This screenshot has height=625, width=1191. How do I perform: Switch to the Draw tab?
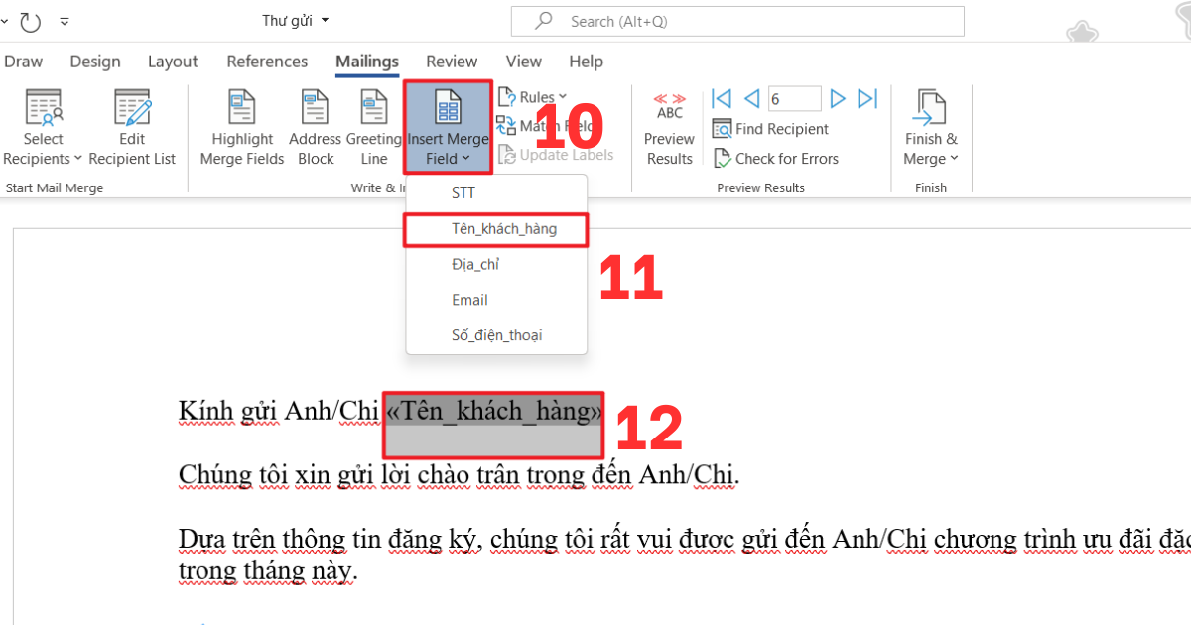[x=24, y=62]
